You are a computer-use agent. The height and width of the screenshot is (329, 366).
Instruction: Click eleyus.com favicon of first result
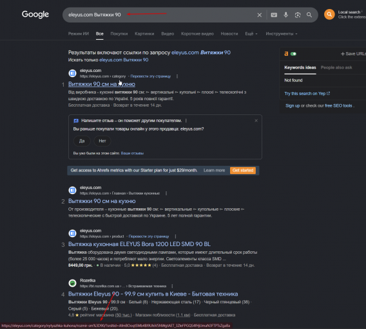point(72,73)
